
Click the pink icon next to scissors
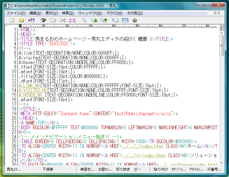tap(72, 20)
